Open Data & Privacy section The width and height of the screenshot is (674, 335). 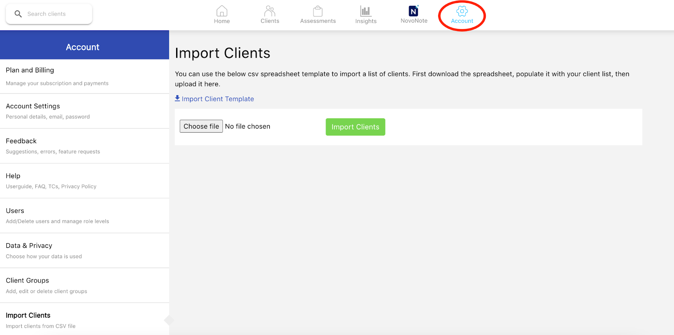pos(84,251)
